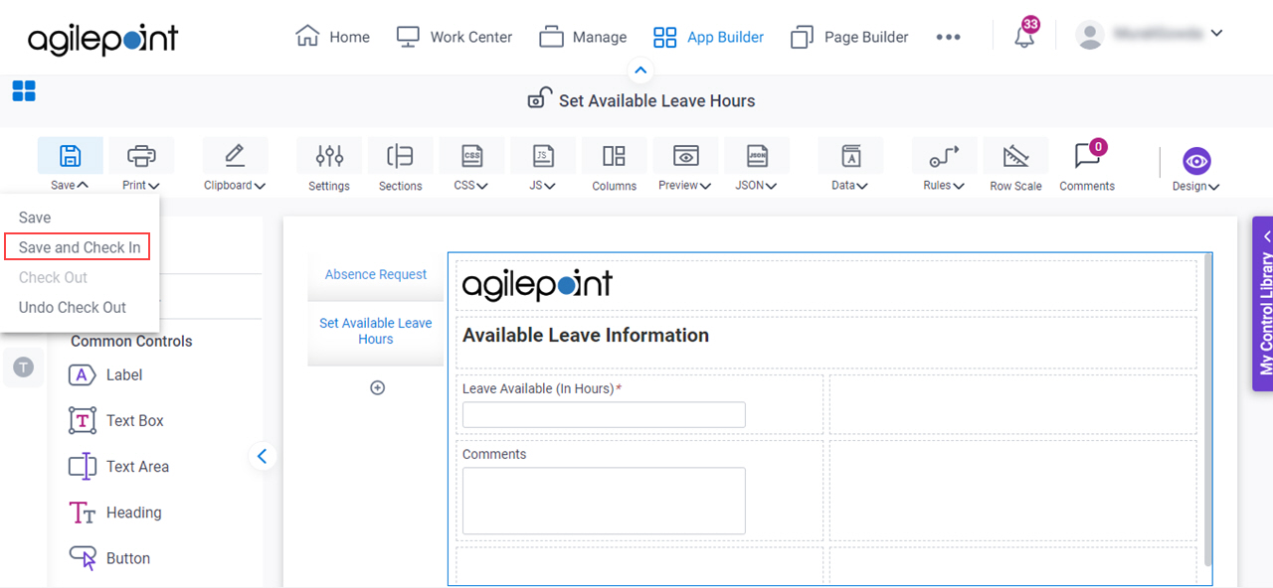Viewport: 1273px width, 588px height.
Task: Select the Button control
Action: pyautogui.click(x=109, y=558)
